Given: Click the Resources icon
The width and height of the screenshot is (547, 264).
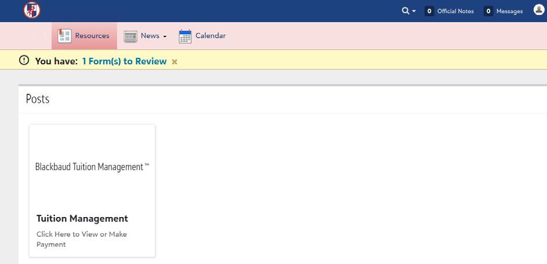Looking at the screenshot, I should tap(64, 36).
